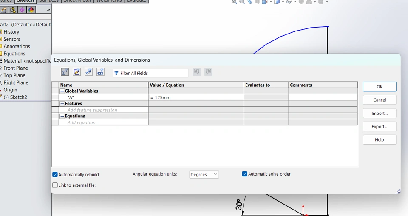Click the 'Add equation' placeholder cell
The image size is (408, 216).
(x=104, y=122)
